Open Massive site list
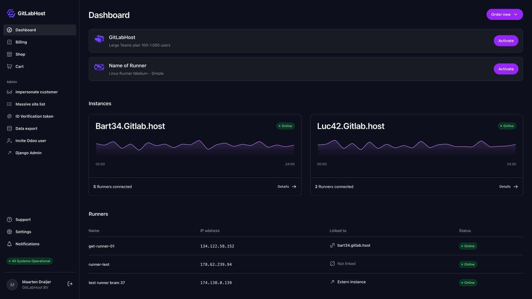 (30, 104)
